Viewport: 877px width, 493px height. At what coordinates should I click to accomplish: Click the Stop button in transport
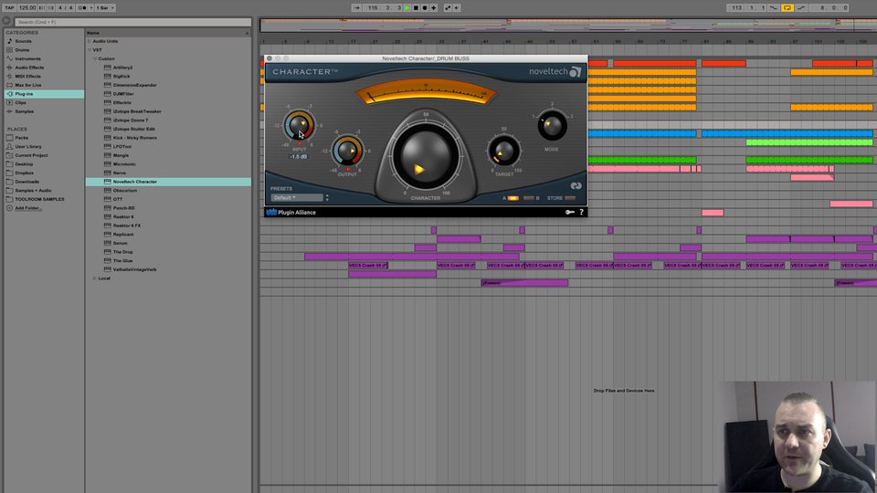(x=416, y=8)
